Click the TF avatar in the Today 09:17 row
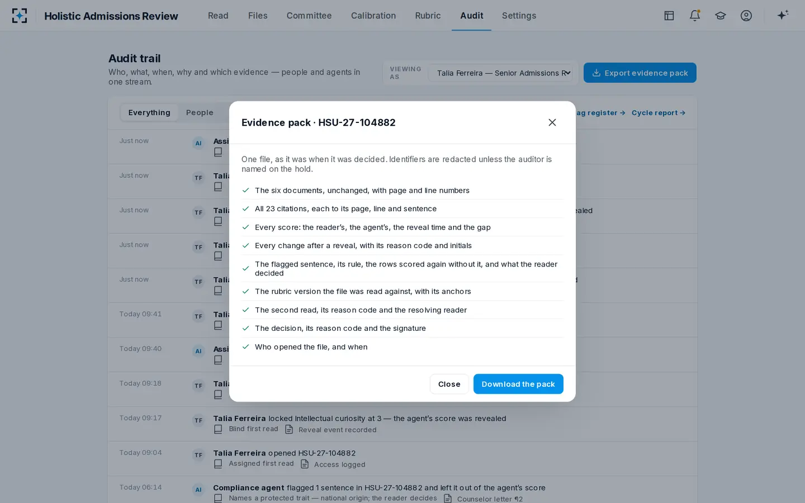 click(198, 420)
